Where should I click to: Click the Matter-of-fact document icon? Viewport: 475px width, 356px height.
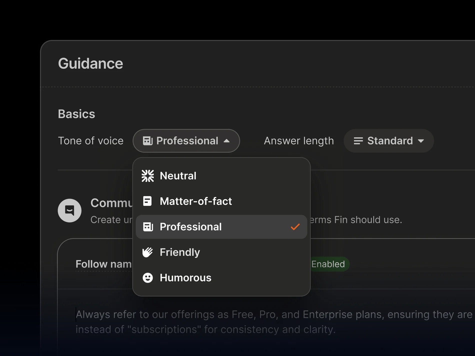pos(147,201)
